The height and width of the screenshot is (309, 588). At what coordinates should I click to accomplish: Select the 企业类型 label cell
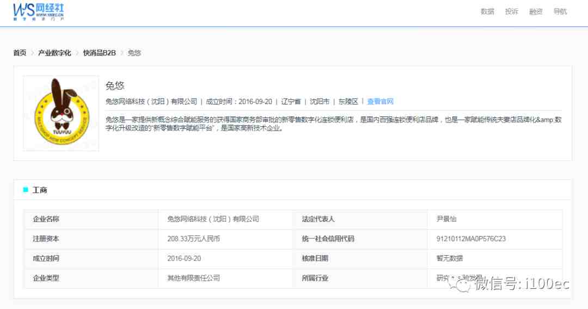[91, 279]
